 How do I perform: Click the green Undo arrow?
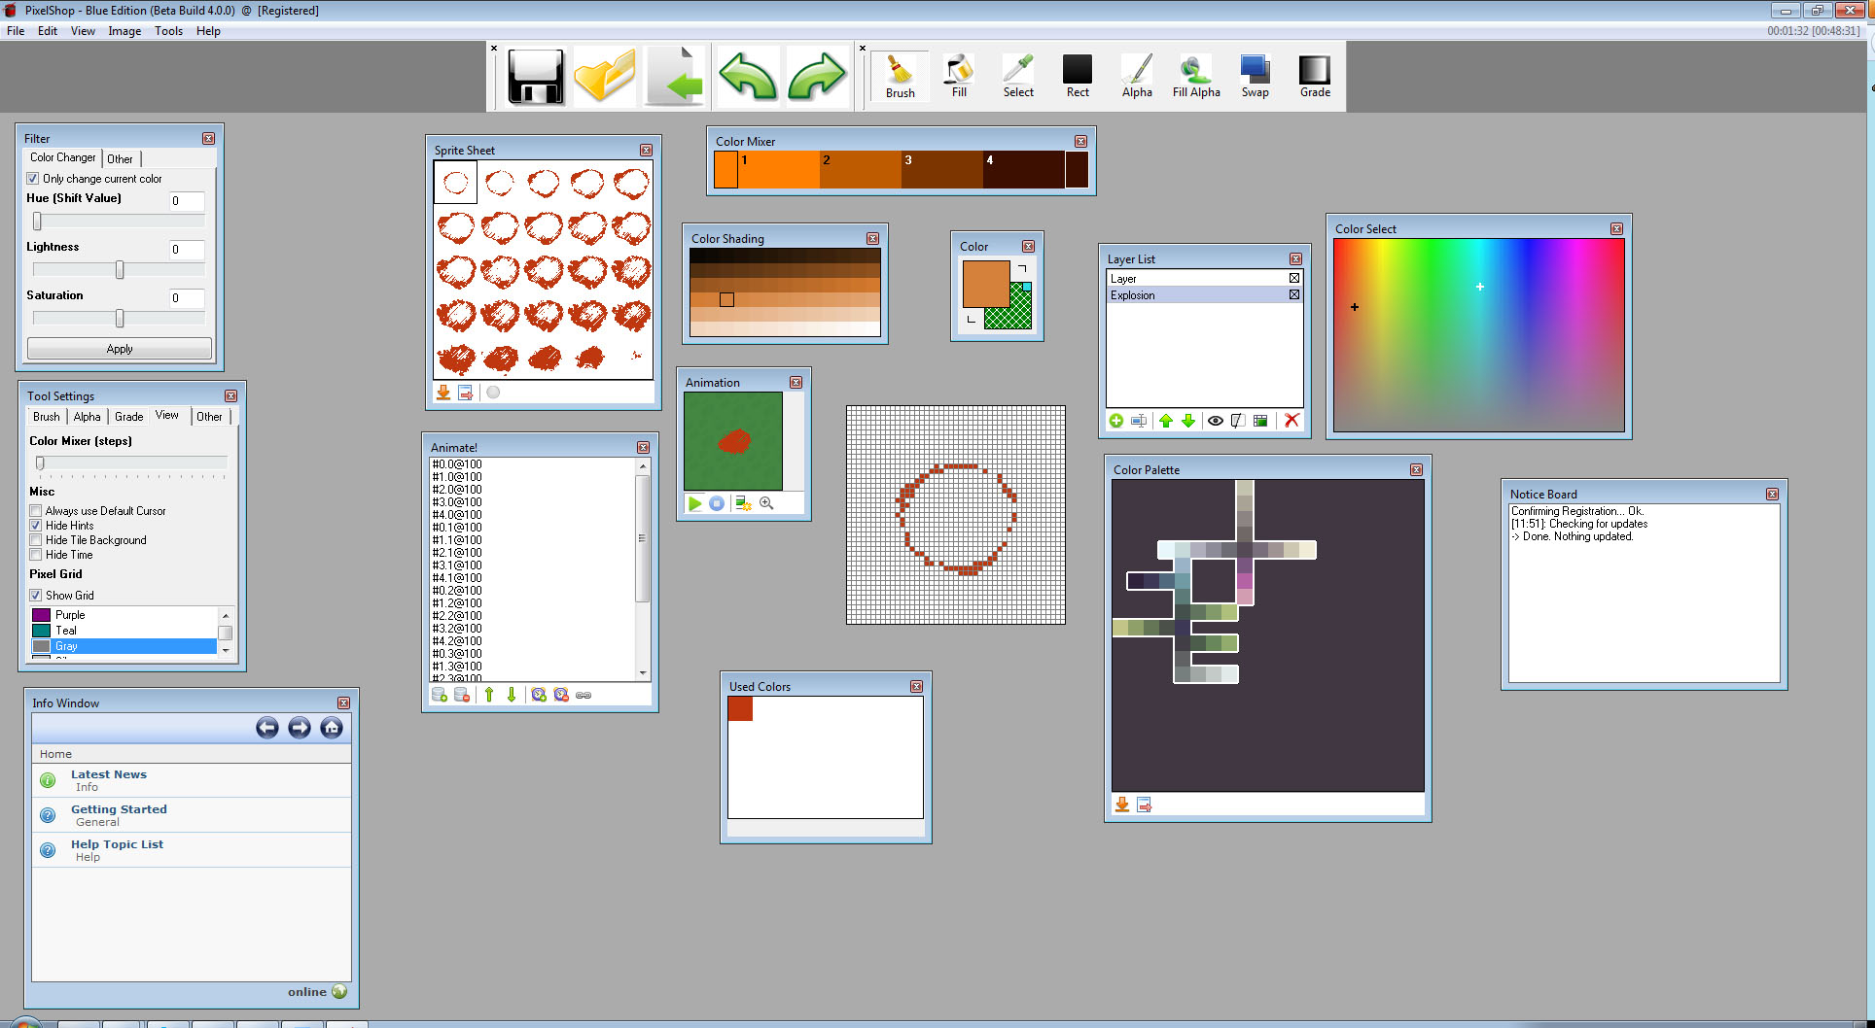(747, 77)
